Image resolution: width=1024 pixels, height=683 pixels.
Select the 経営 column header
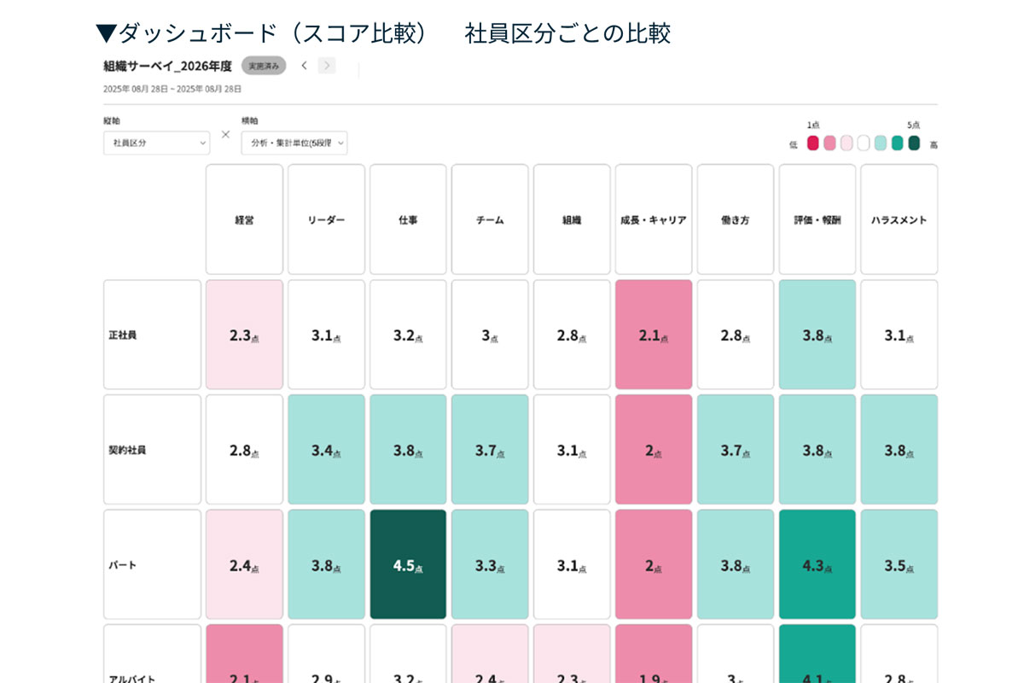[244, 219]
